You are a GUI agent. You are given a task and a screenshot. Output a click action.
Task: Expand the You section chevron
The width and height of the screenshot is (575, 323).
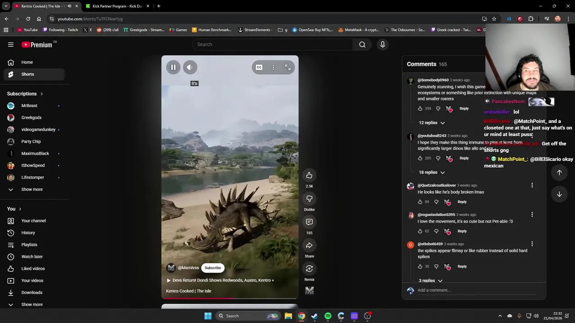(20, 209)
